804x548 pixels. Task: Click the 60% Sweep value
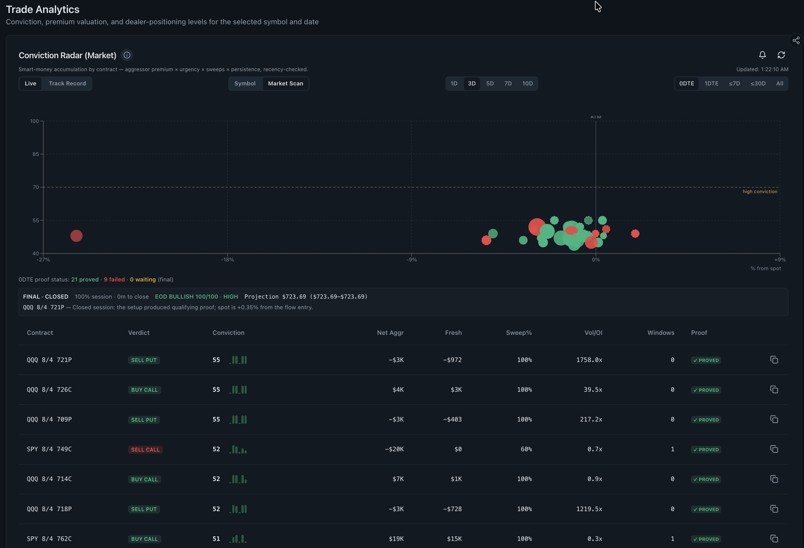point(526,449)
